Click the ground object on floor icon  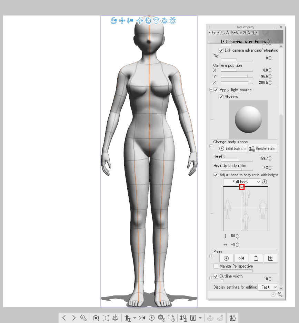[116, 318]
